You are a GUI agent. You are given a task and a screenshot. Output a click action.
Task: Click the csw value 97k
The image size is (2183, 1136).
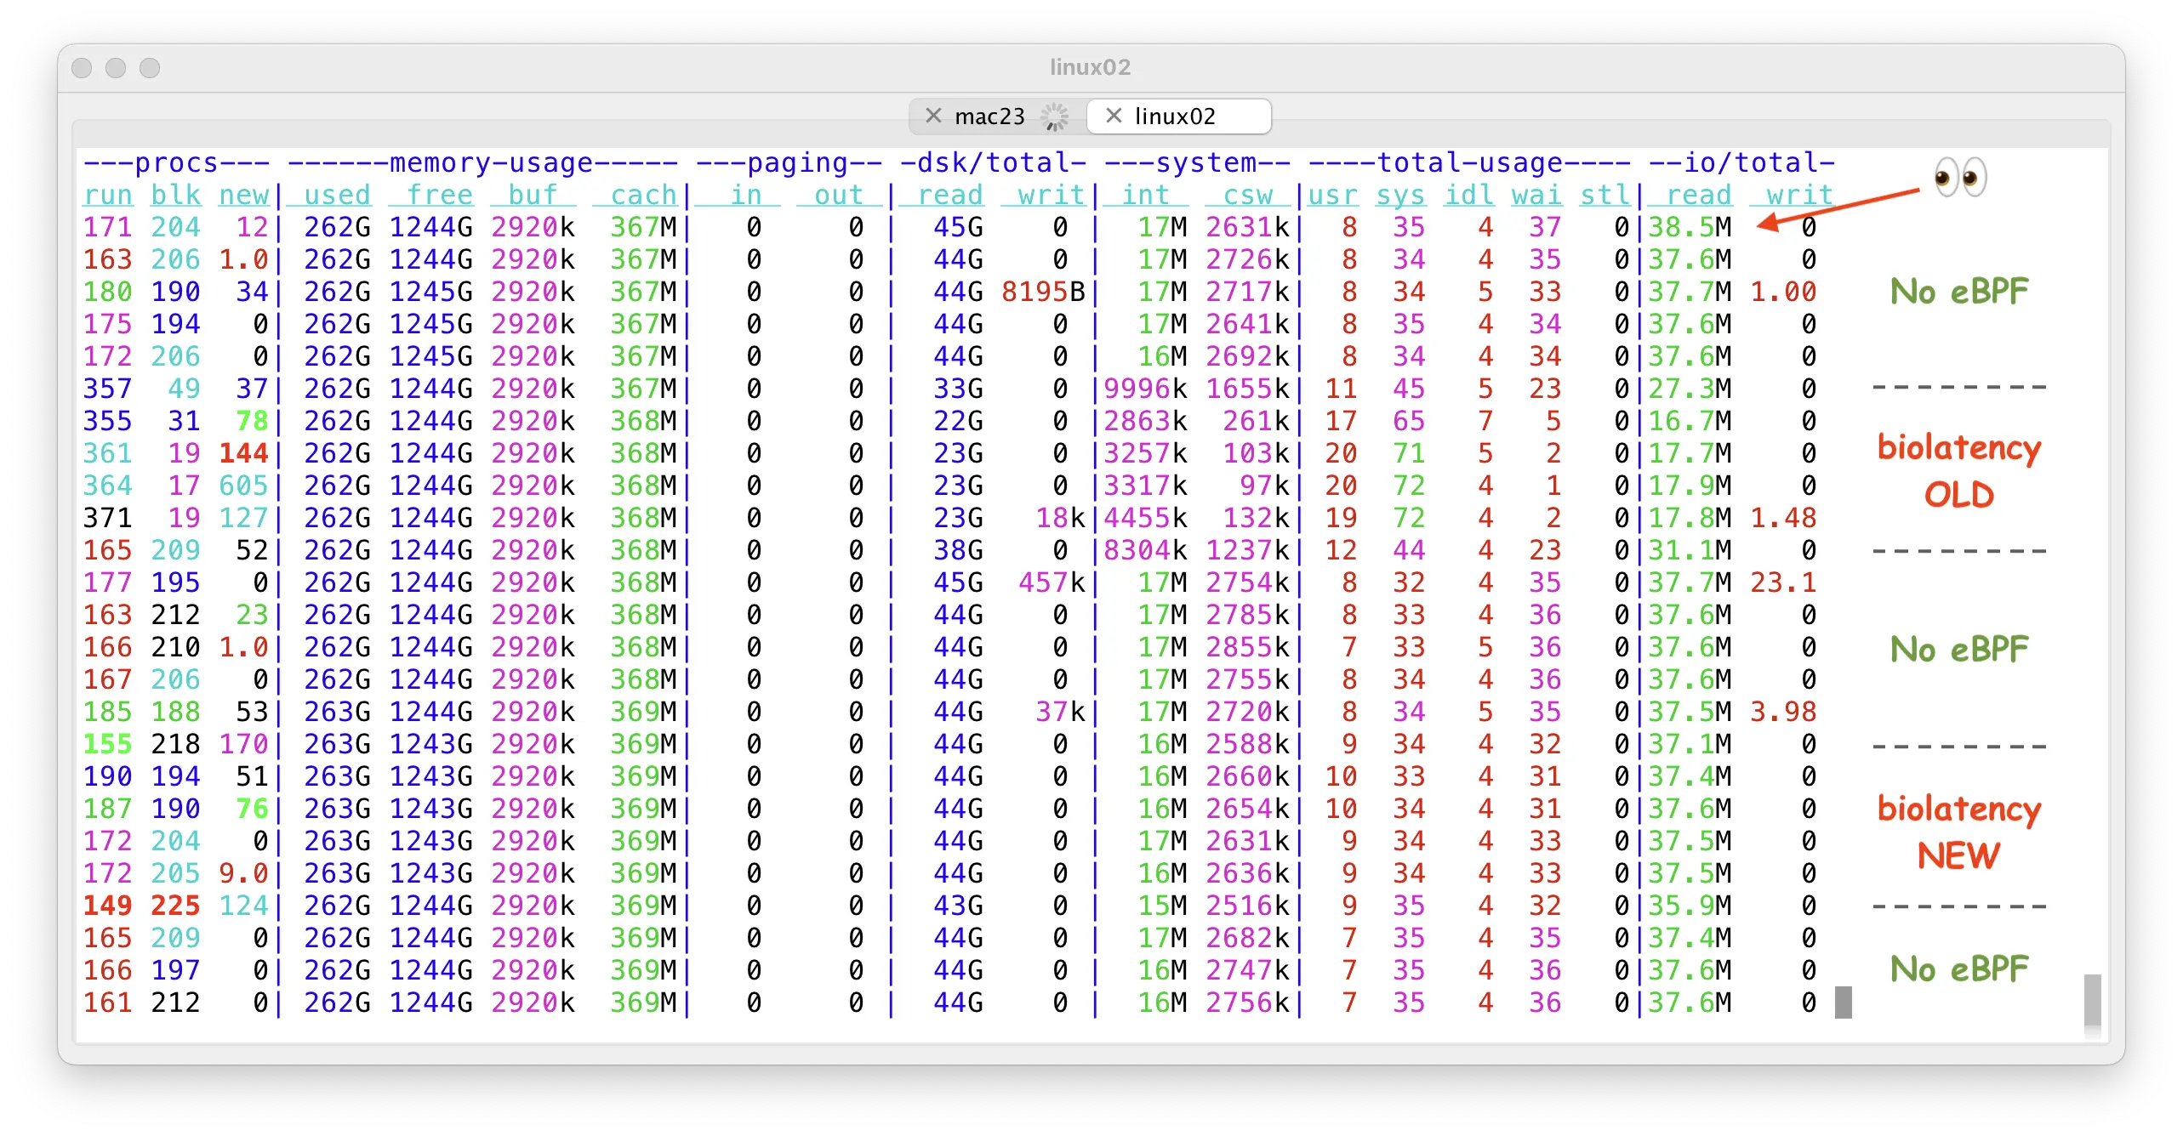[1265, 486]
